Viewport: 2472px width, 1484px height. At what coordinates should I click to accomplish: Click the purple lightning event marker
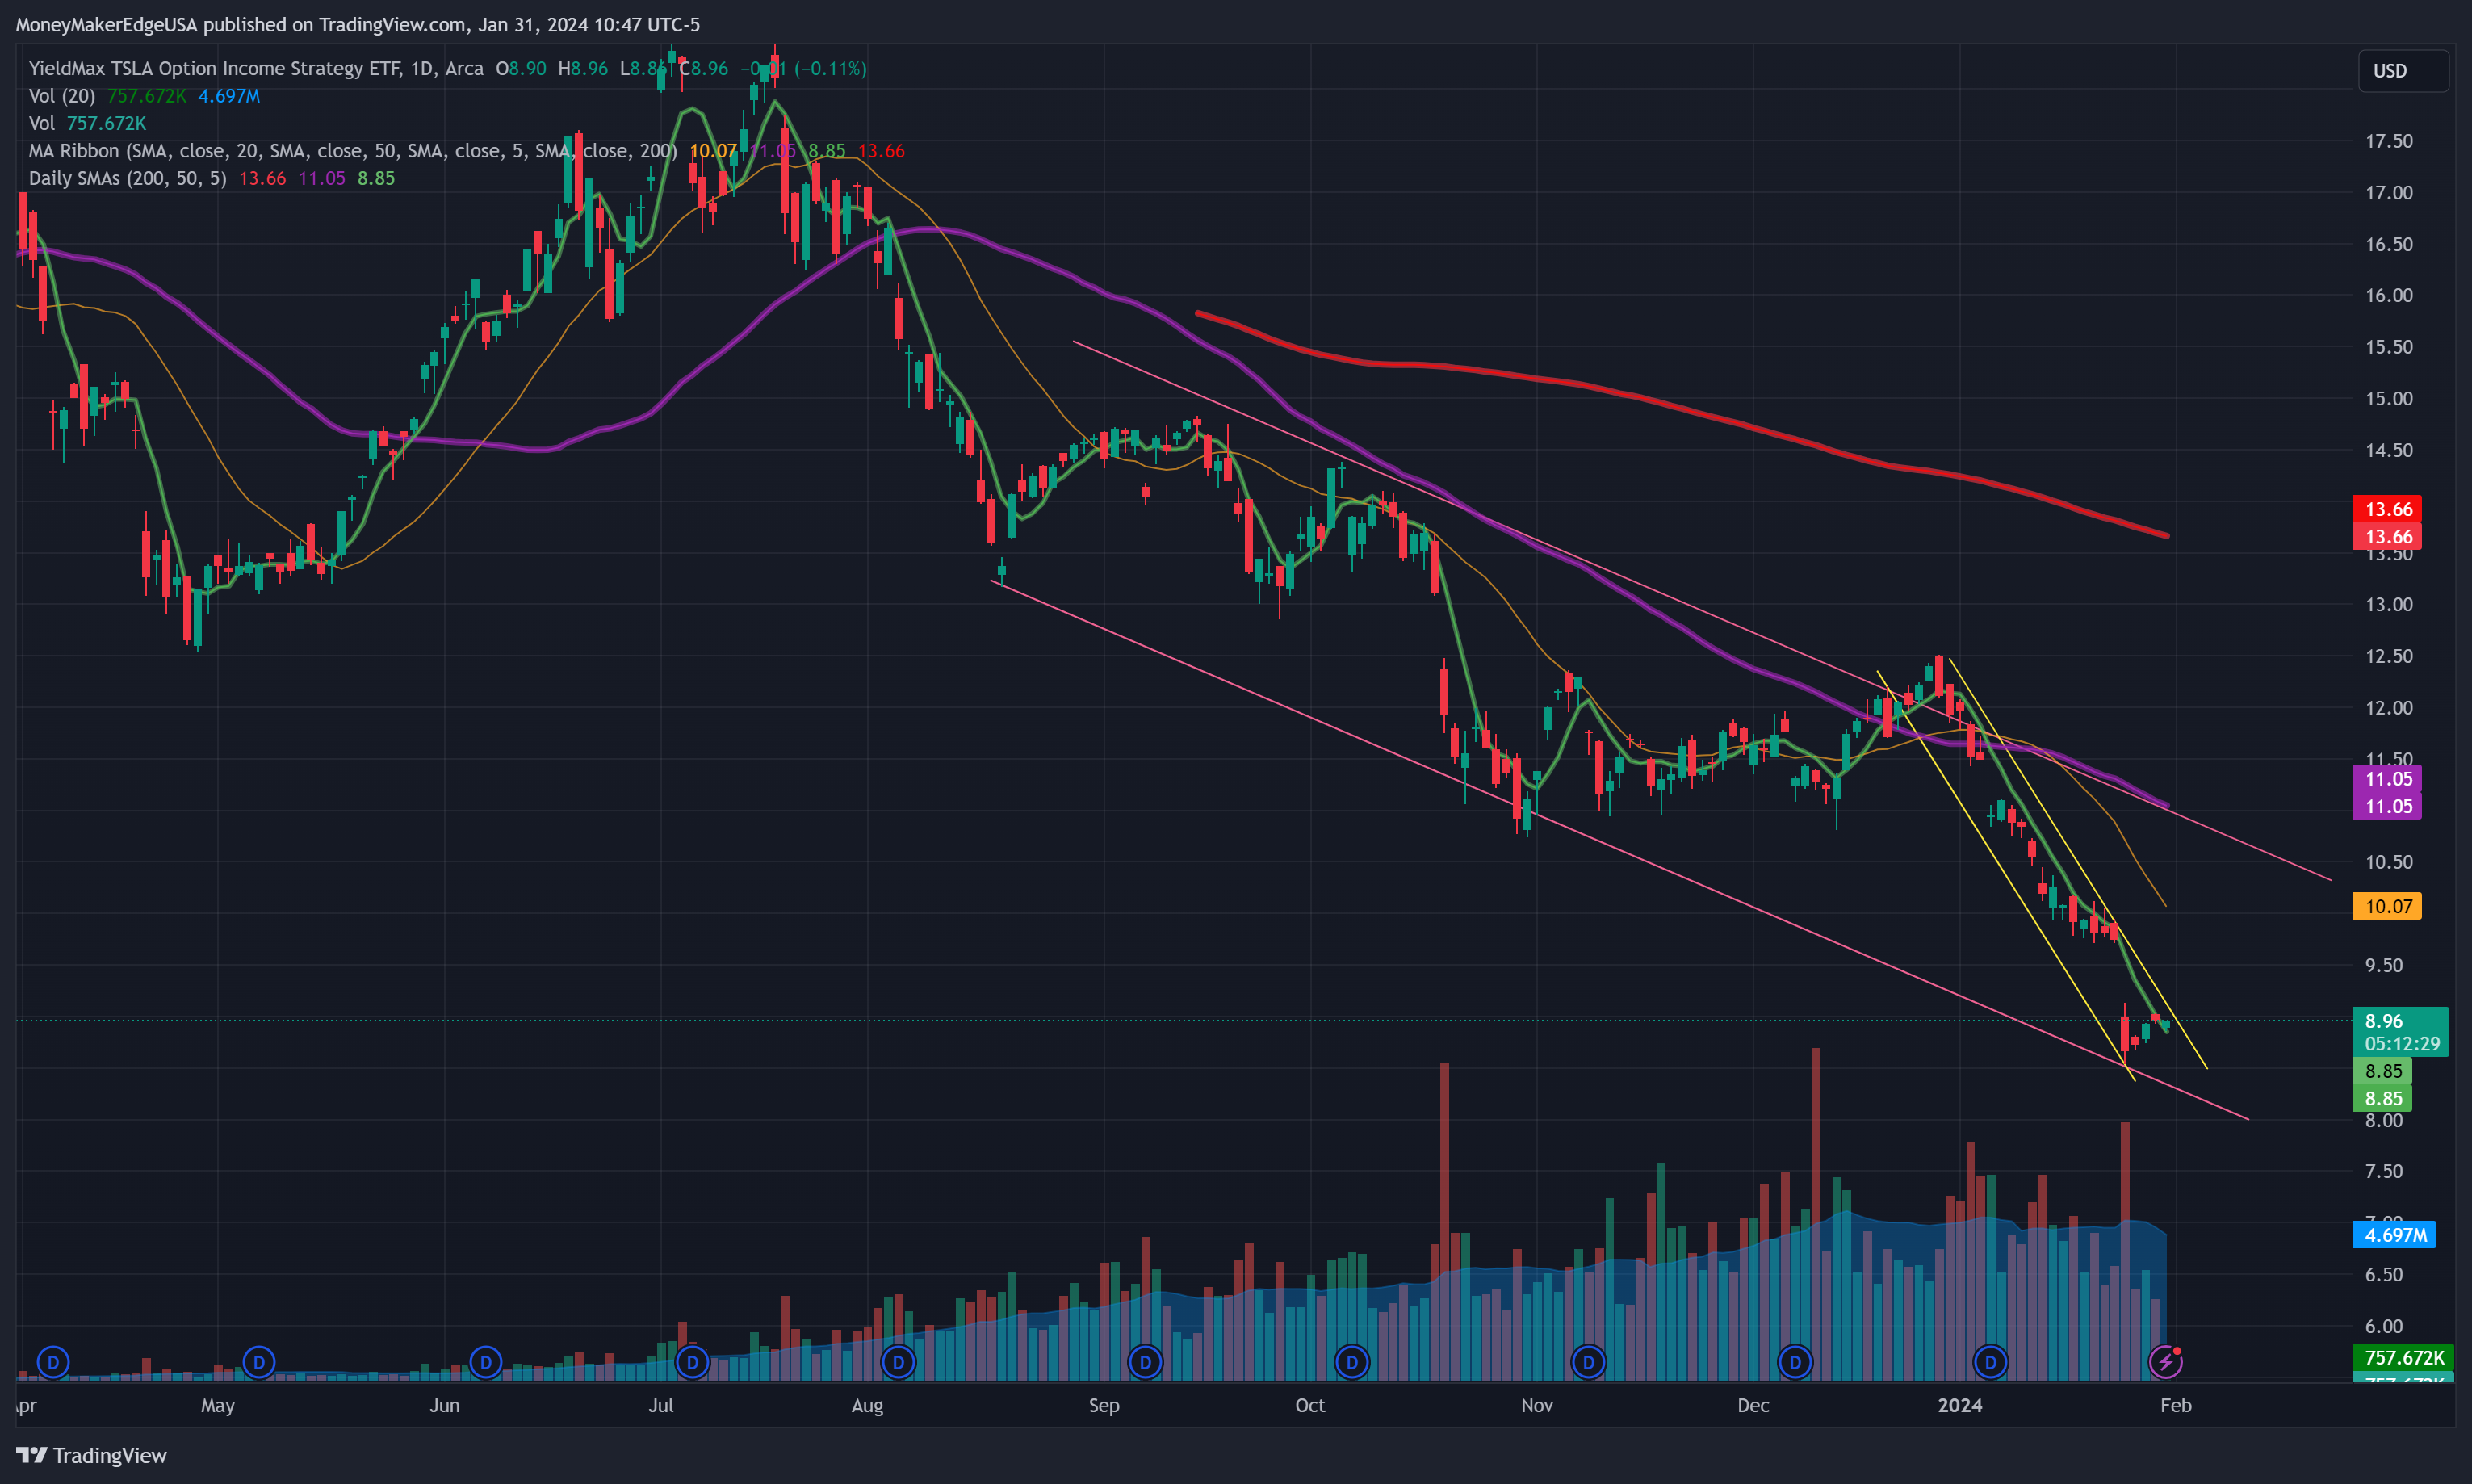click(2165, 1362)
